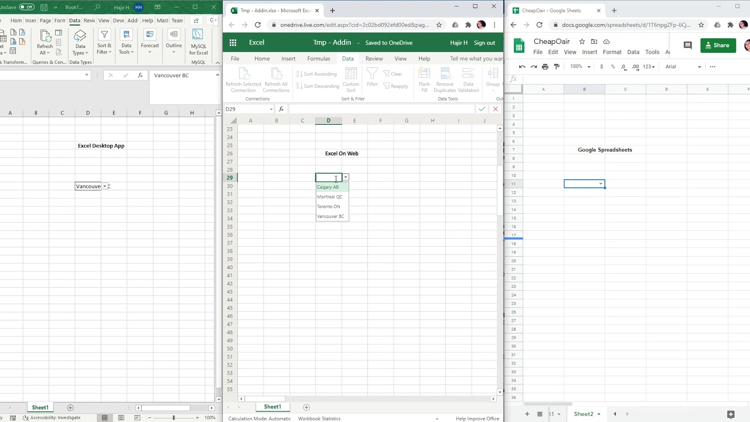This screenshot has height=422, width=750.
Task: Bookmark the OneDrive Excel page
Action: pyautogui.click(x=439, y=25)
